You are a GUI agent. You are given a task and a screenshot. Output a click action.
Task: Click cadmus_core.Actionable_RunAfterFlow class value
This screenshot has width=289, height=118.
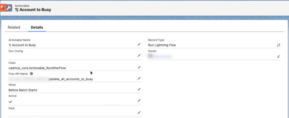point(37,68)
